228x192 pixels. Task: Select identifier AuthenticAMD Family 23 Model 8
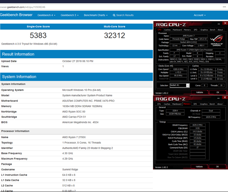pyautogui.click(x=87, y=148)
